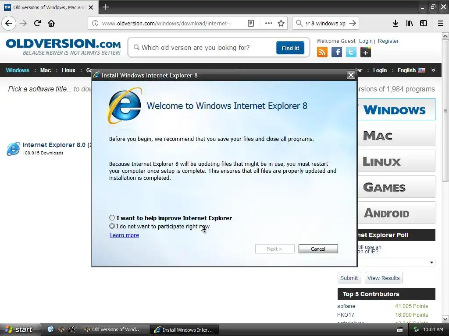
Task: Reload the page with the refresh icon
Action: 37,23
